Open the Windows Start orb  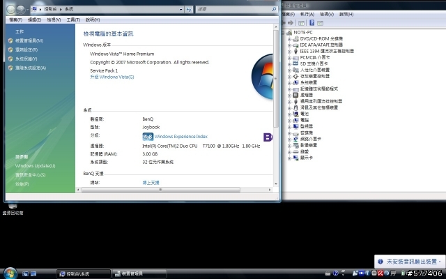(10, 273)
